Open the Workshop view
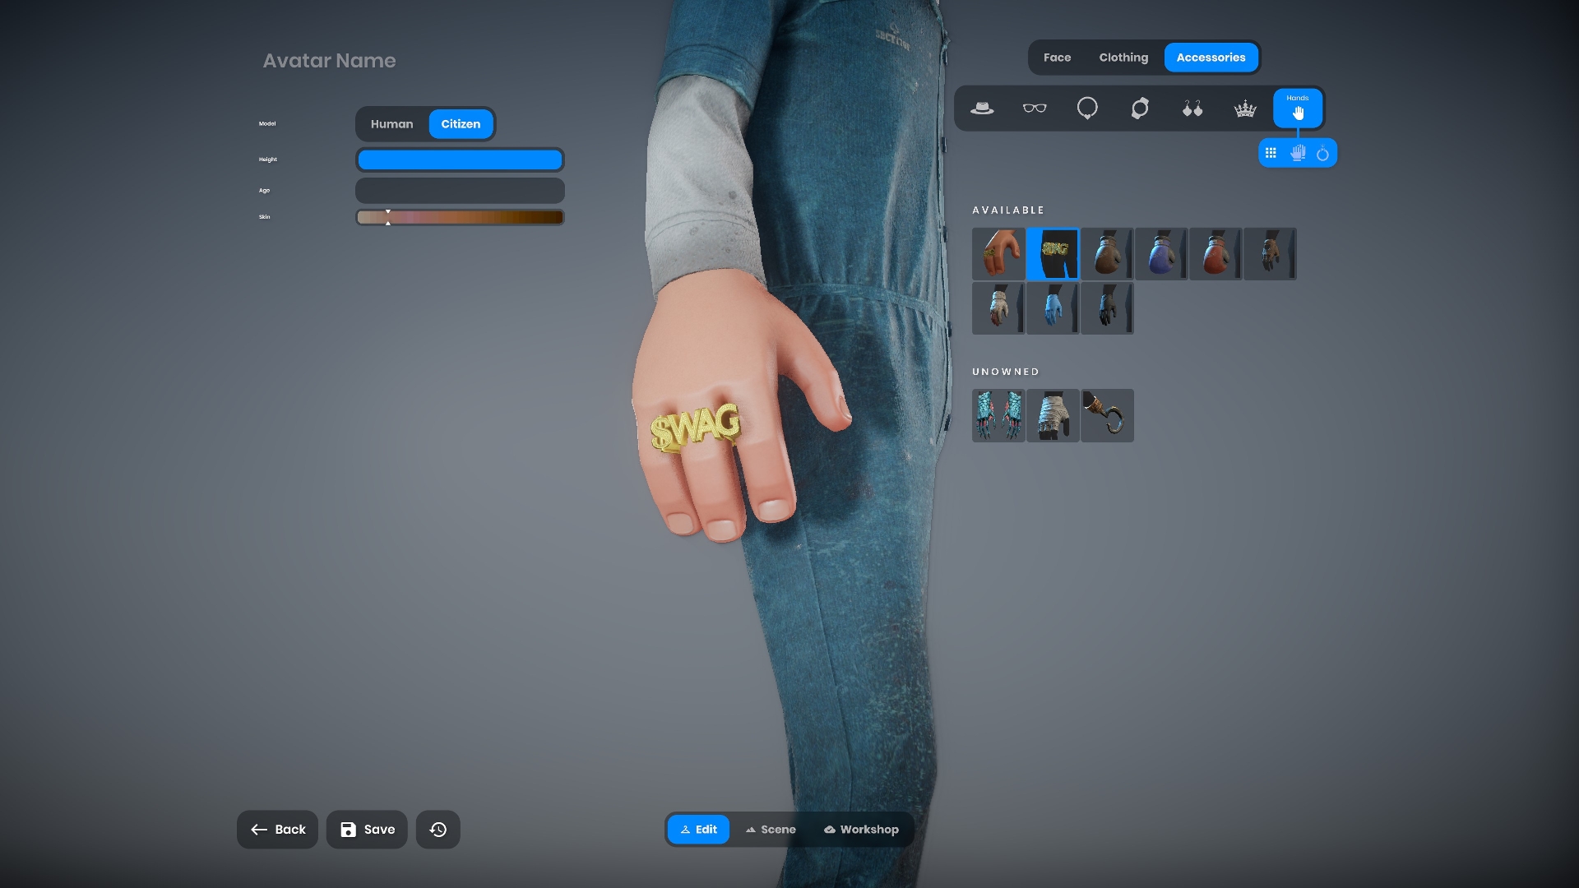The image size is (1579, 888). [861, 830]
